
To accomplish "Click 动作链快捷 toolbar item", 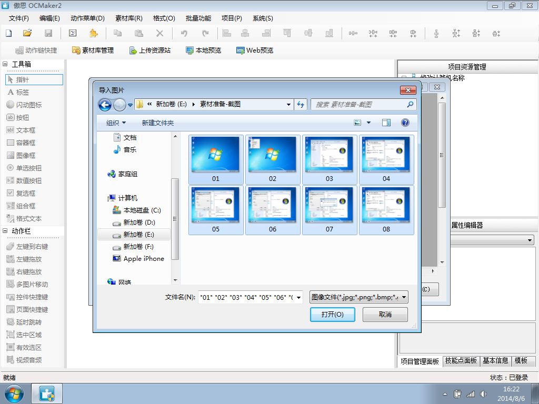I will [36, 50].
